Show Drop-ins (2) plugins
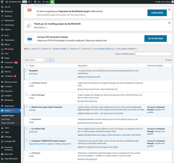Viewport: 174px width, 163px height. (87, 49)
